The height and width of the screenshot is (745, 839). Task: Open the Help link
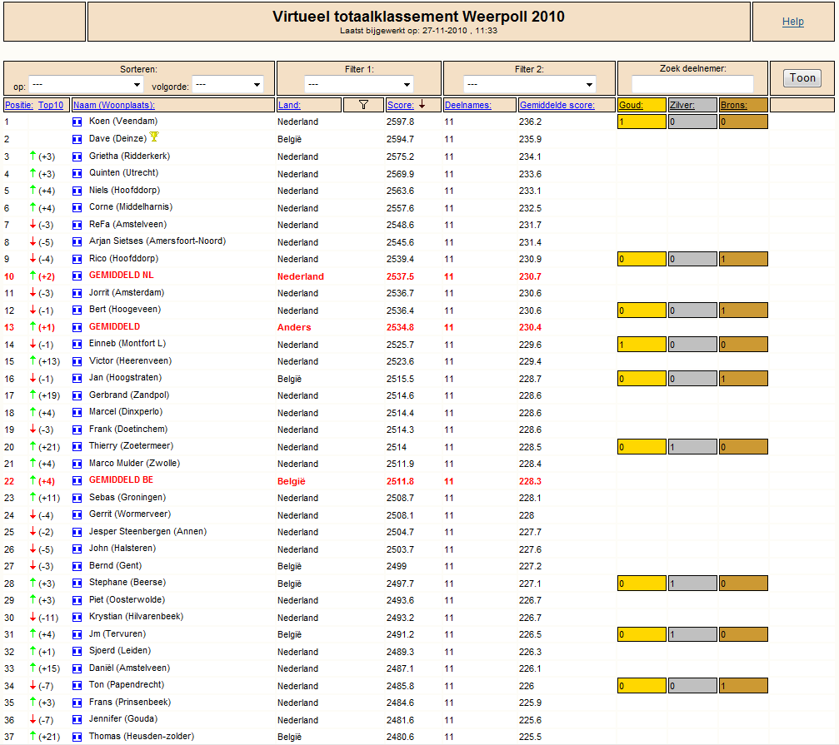pos(792,22)
